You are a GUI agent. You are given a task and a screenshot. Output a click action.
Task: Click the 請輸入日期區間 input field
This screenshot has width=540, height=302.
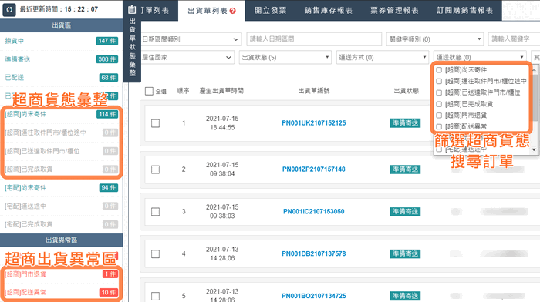pos(314,39)
